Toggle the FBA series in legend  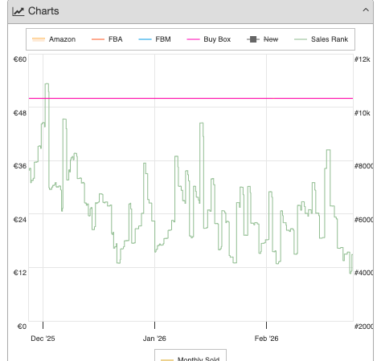(107, 39)
